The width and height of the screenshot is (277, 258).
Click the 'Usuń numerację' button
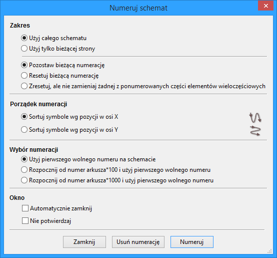pyautogui.click(x=138, y=242)
